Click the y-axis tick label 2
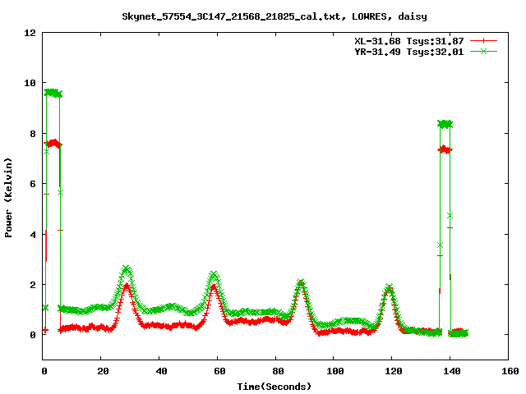 pos(33,285)
